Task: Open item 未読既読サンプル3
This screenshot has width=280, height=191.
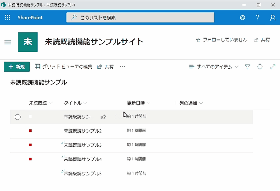Action: 83,145
